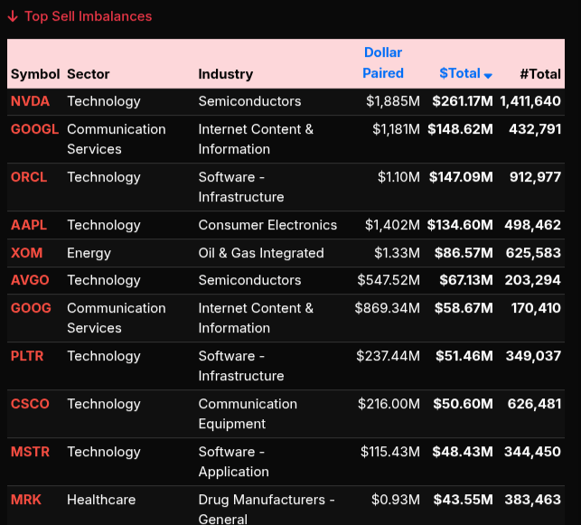The height and width of the screenshot is (525, 581).
Task: Sort table by Dollar Paired column
Action: pyautogui.click(x=383, y=63)
